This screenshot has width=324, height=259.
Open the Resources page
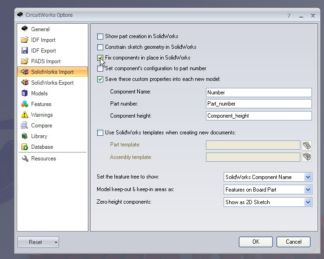tap(53, 159)
